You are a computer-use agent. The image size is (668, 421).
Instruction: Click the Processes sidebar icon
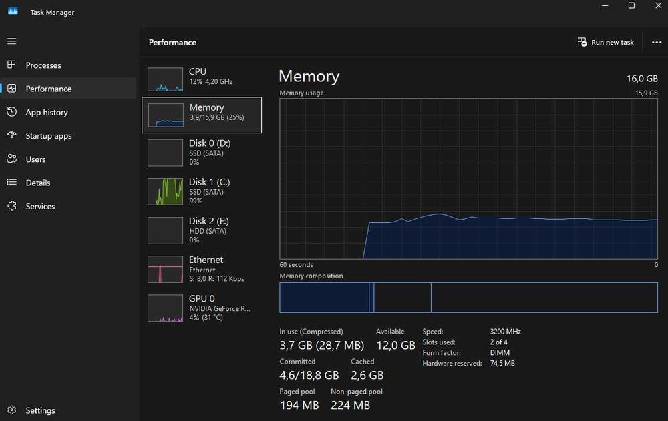click(11, 65)
